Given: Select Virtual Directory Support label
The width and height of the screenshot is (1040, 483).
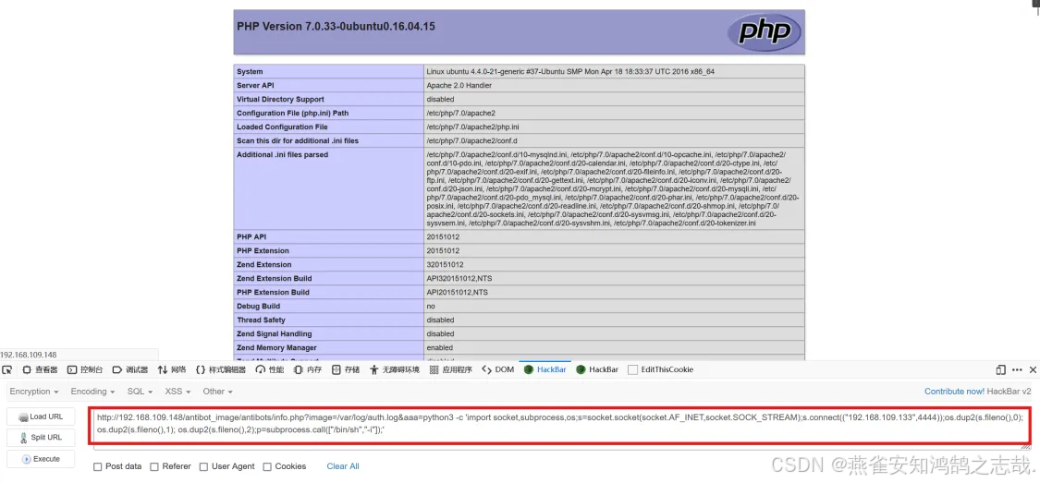Looking at the screenshot, I should click(x=280, y=100).
